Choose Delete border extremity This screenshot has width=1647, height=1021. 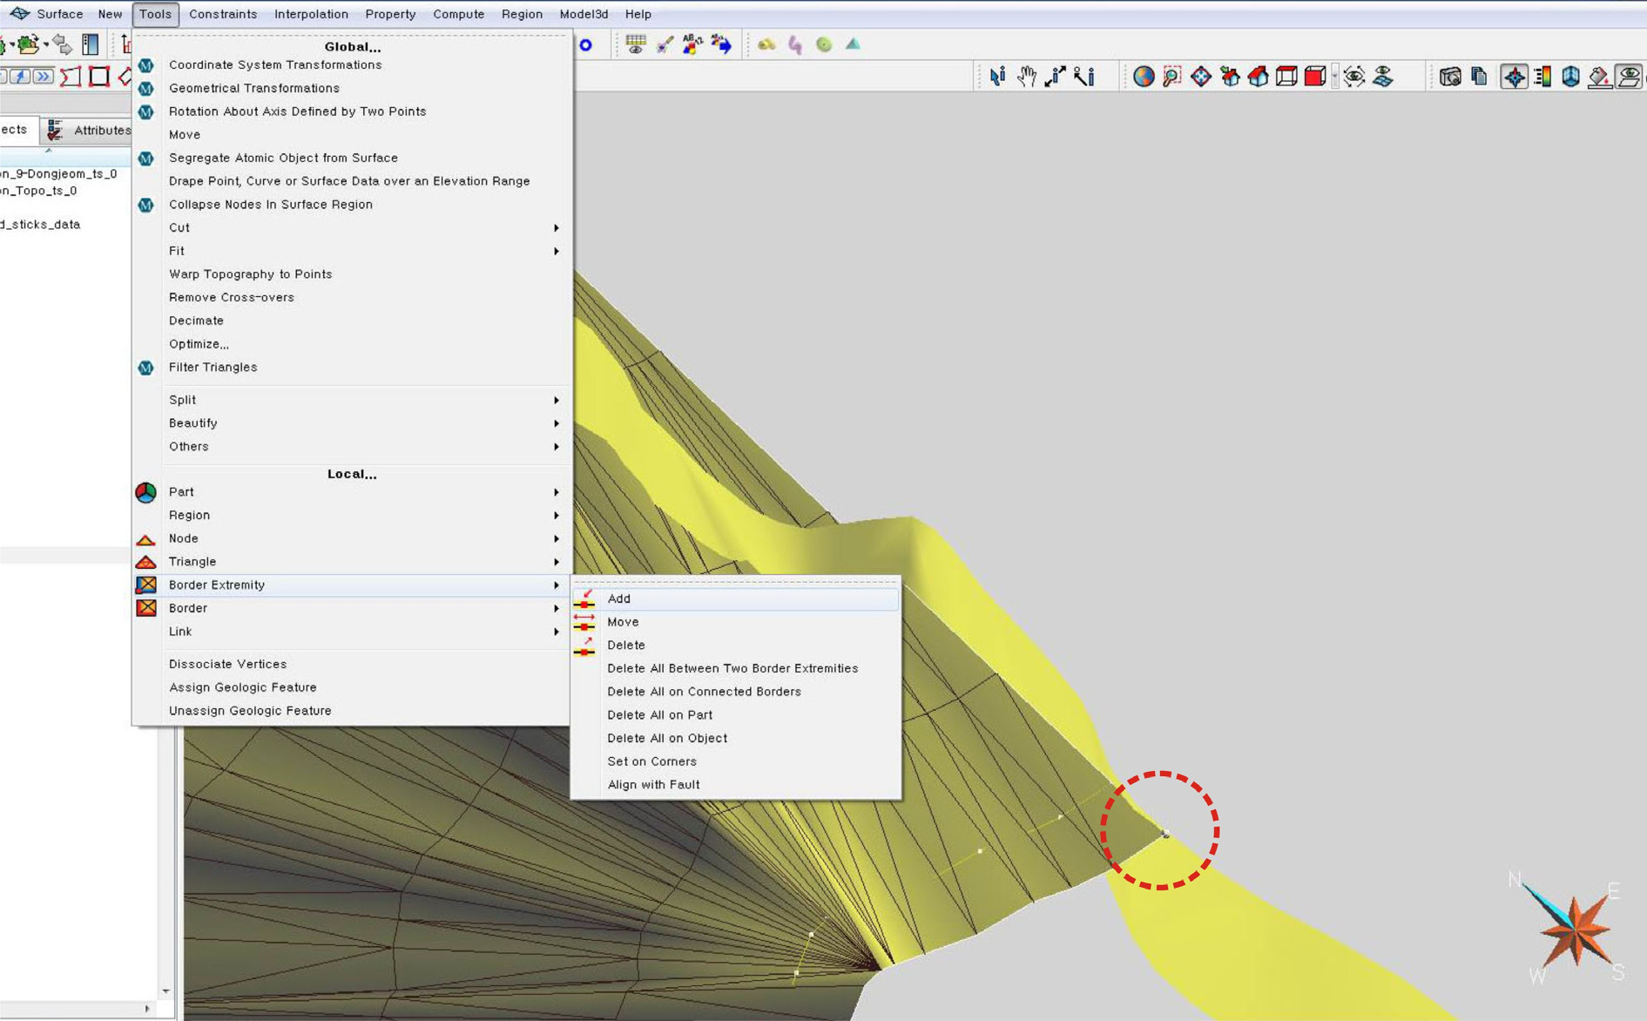coord(735,646)
